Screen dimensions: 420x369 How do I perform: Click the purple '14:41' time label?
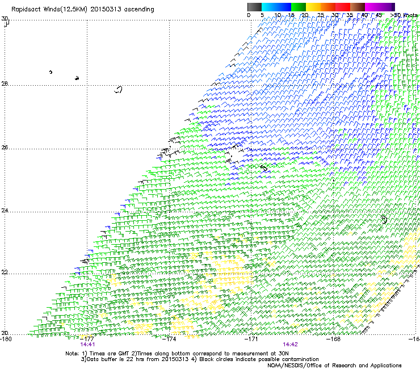[x=87, y=345]
